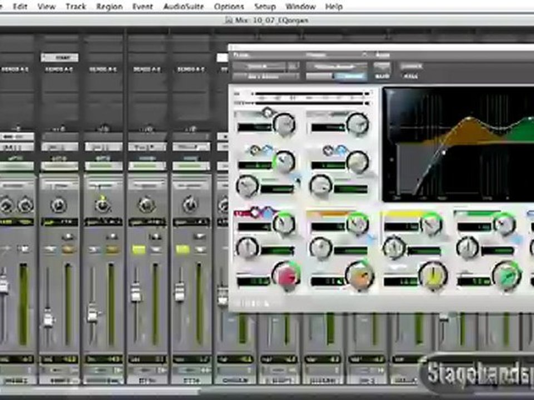Select the LPF low-pass filter type icon
Screen dimensions: 534x400
coord(341,150)
